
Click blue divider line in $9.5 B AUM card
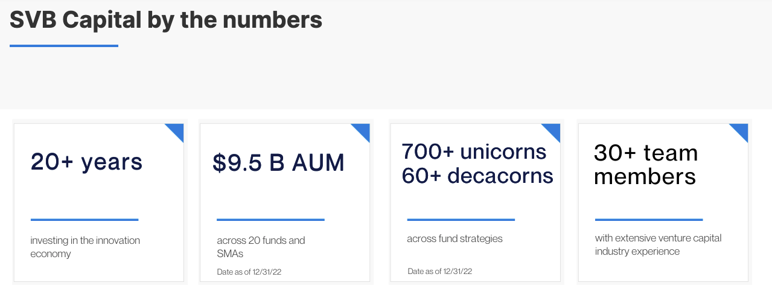(270, 220)
